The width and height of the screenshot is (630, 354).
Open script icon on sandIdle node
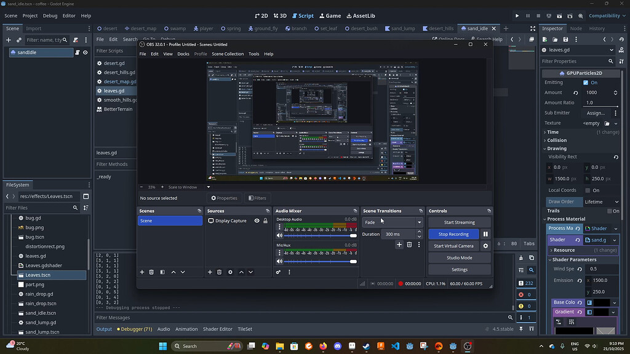pyautogui.click(x=78, y=52)
